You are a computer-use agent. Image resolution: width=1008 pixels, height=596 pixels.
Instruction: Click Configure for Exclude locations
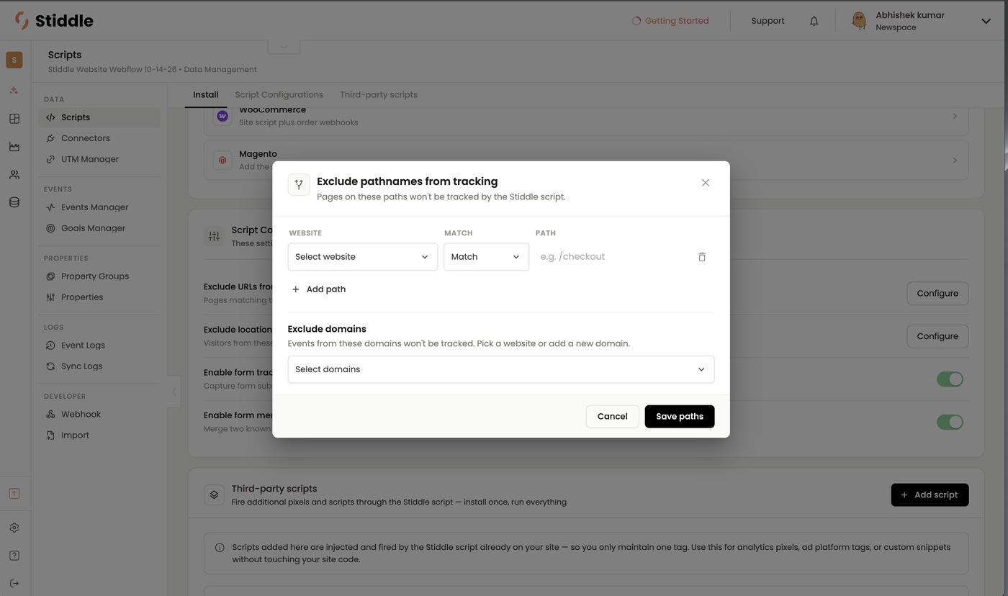(937, 336)
